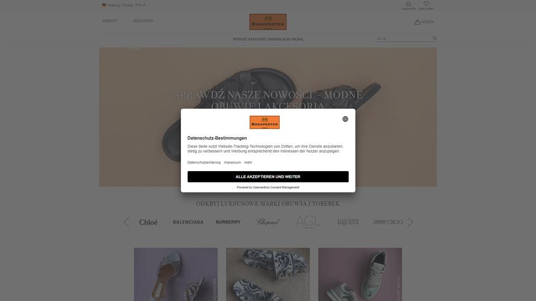Show next brands with right arrow
This screenshot has height=301, width=536.
(x=410, y=222)
